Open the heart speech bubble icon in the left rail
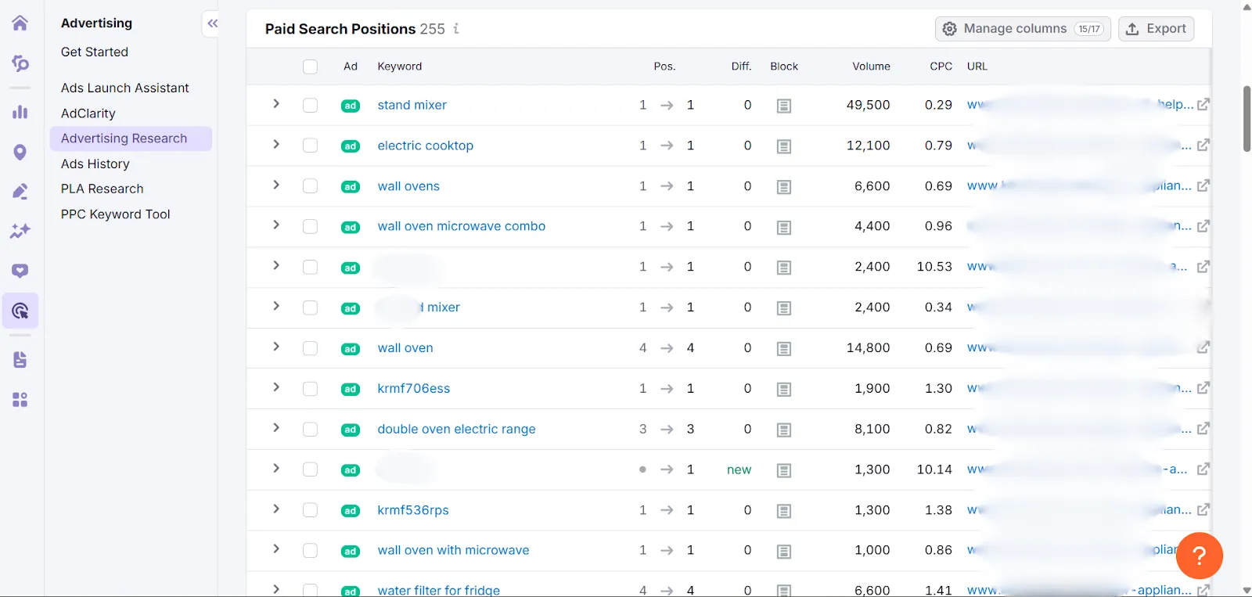 tap(20, 271)
